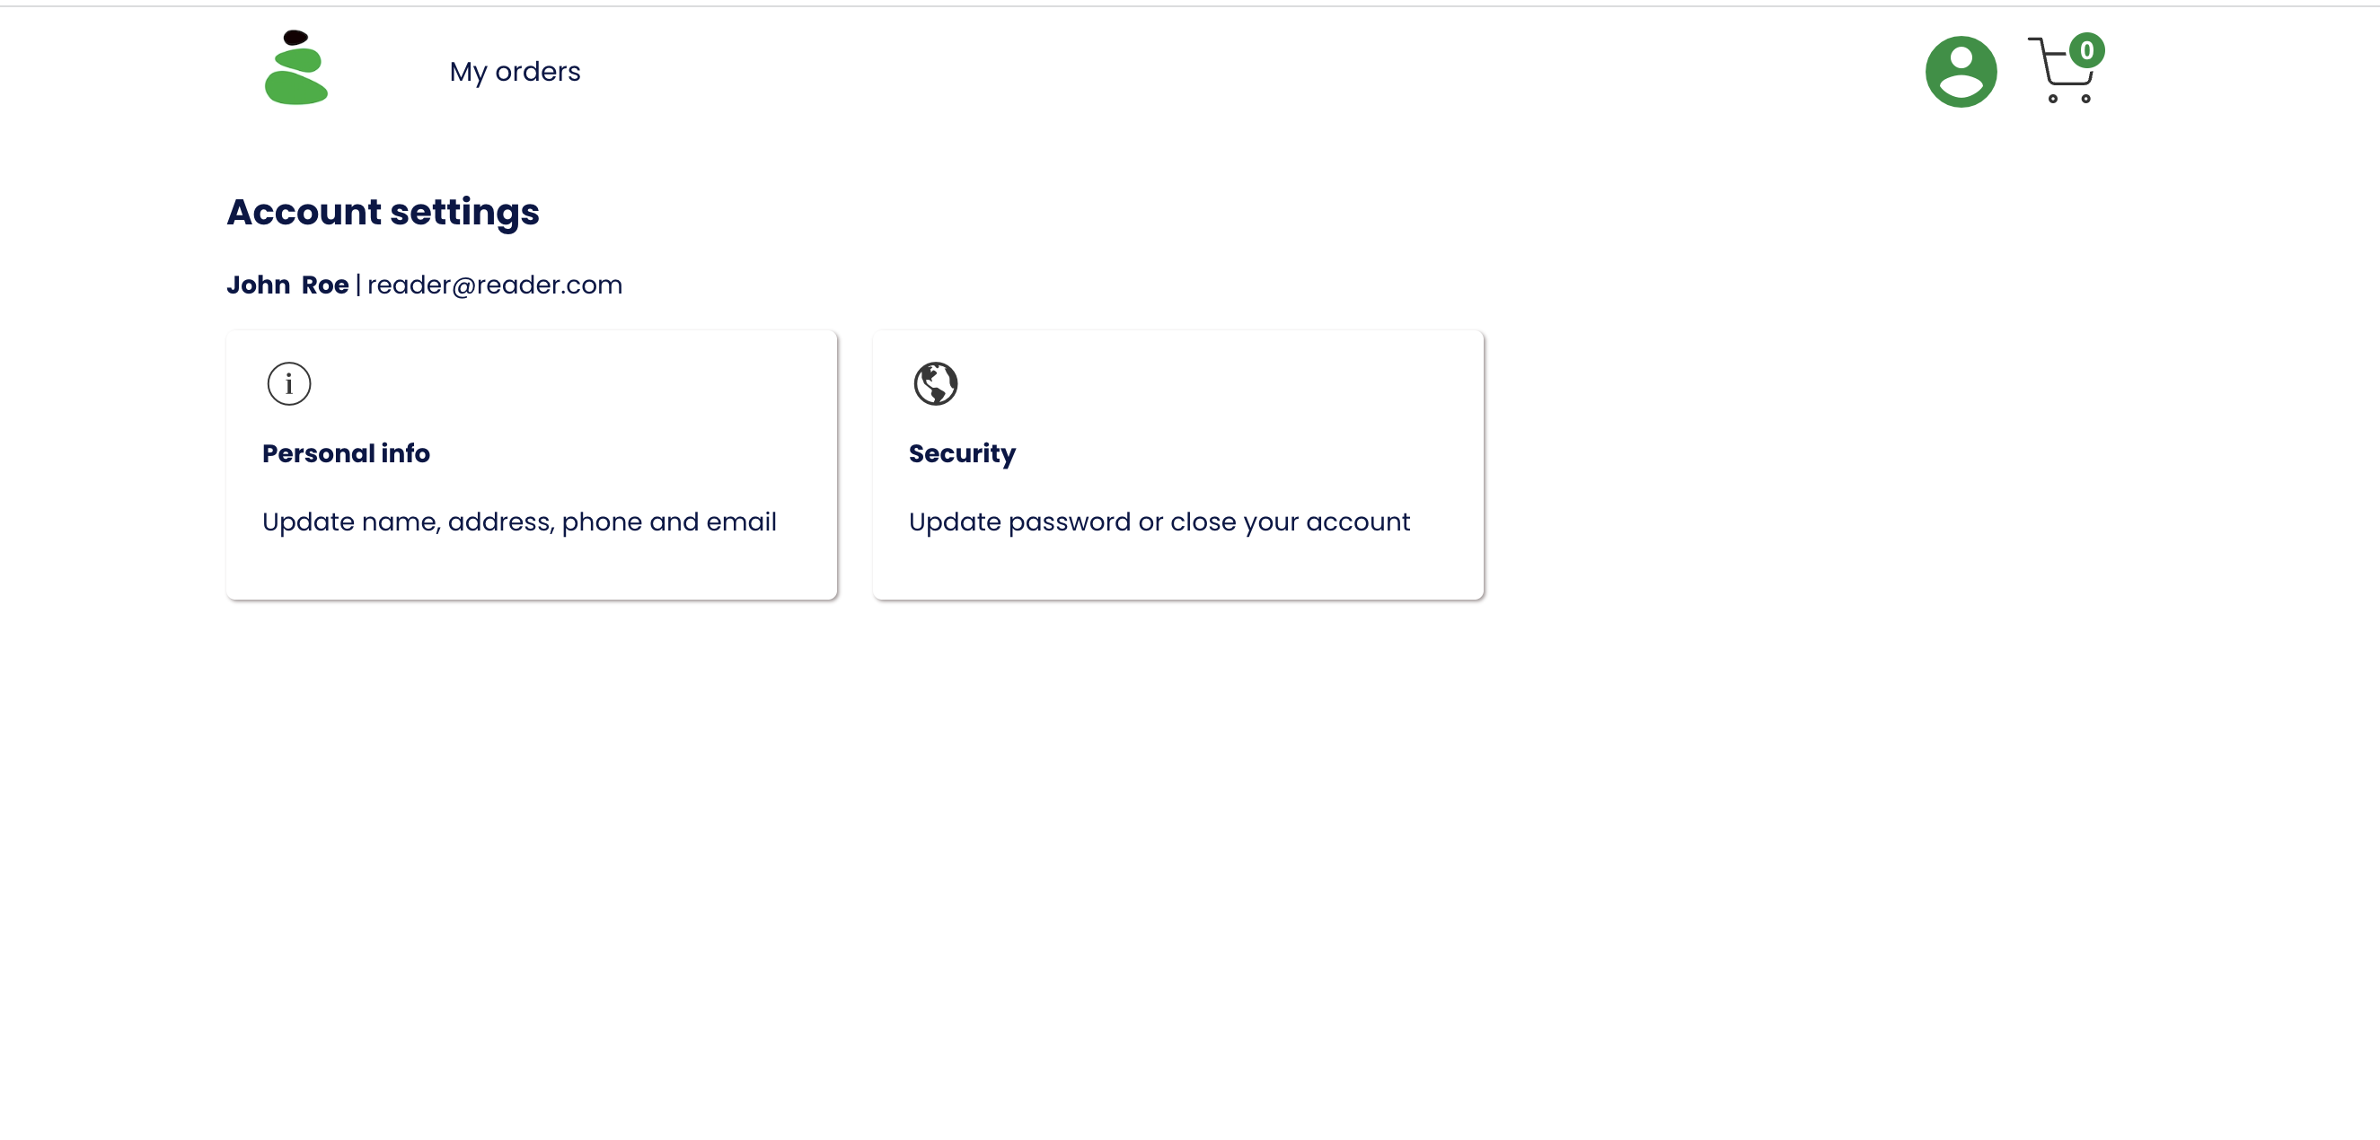The width and height of the screenshot is (2380, 1140).
Task: Click the green cart count badge
Action: click(2086, 50)
